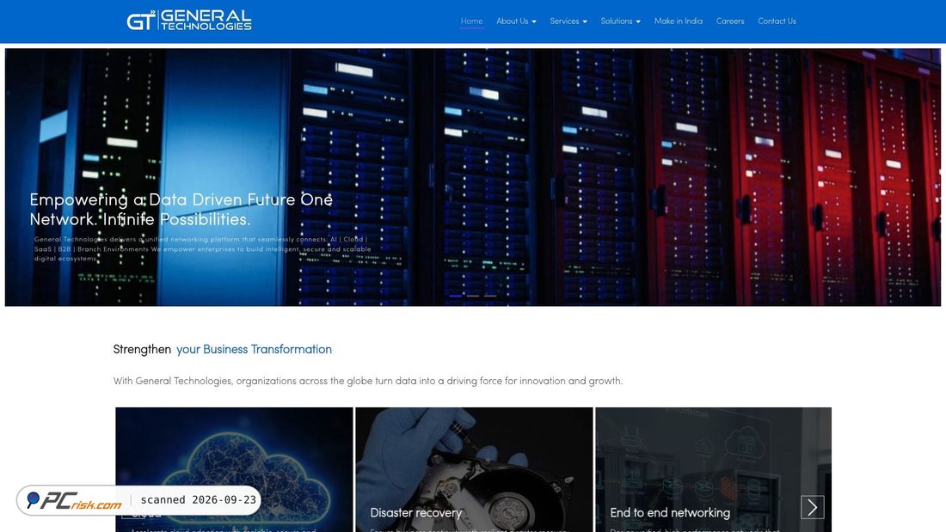This screenshot has width=946, height=532.
Task: Select the second carousel slide indicator
Action: click(x=473, y=296)
